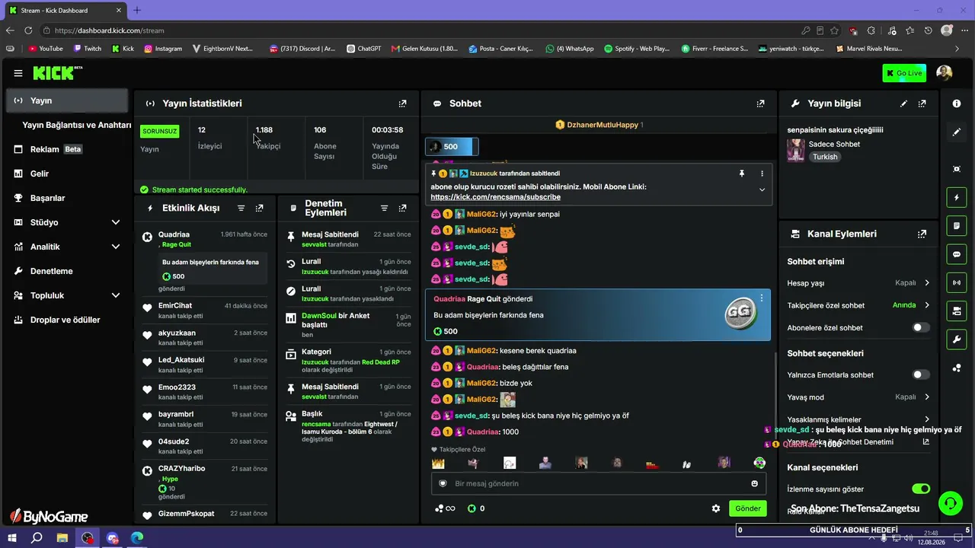
Task: Pop out the Etkinlik Akışı panel
Action: [260, 208]
